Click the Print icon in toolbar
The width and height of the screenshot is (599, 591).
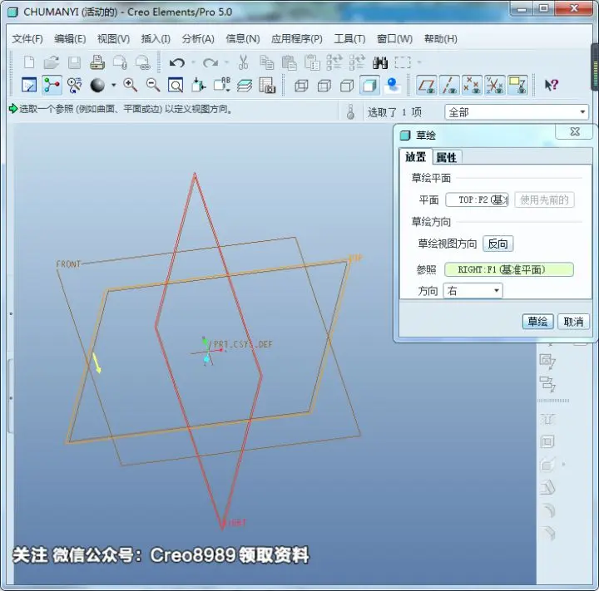(97, 62)
